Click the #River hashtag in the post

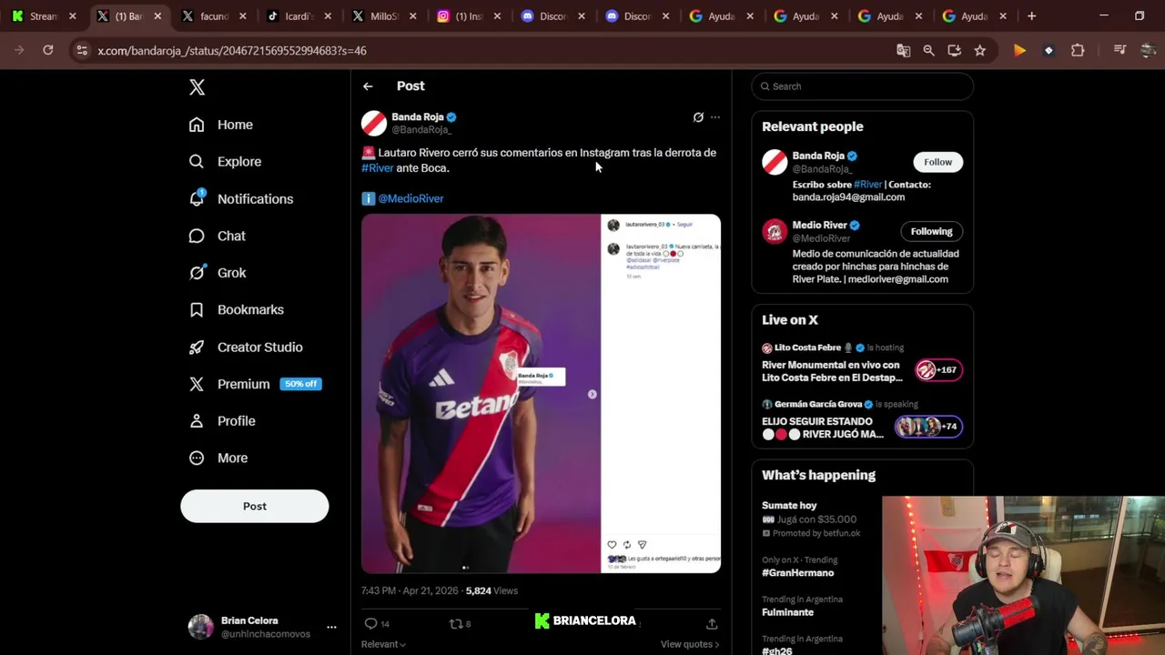click(x=378, y=168)
